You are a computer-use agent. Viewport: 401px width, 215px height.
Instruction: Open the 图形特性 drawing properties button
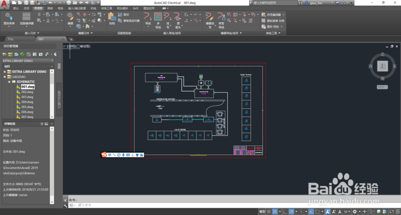272,26
